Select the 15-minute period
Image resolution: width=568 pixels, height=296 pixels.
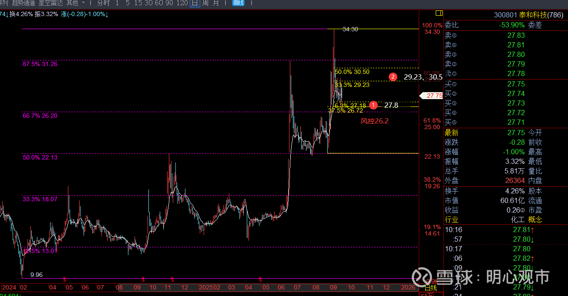138,3
